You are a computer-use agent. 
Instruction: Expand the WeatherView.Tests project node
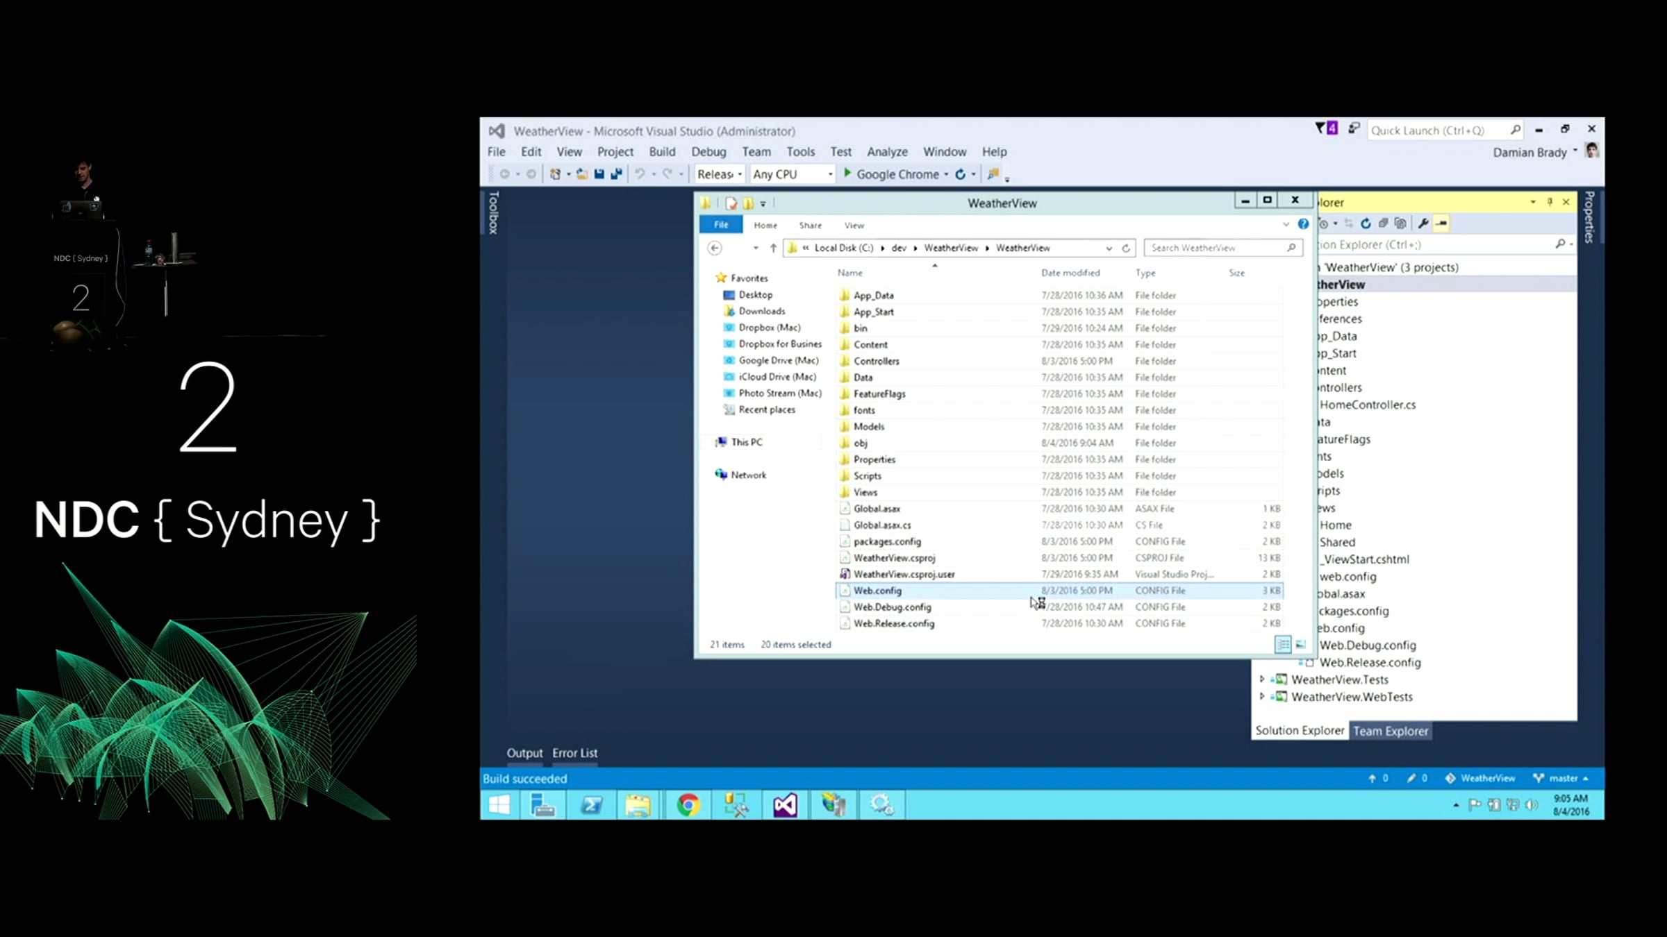click(x=1262, y=679)
